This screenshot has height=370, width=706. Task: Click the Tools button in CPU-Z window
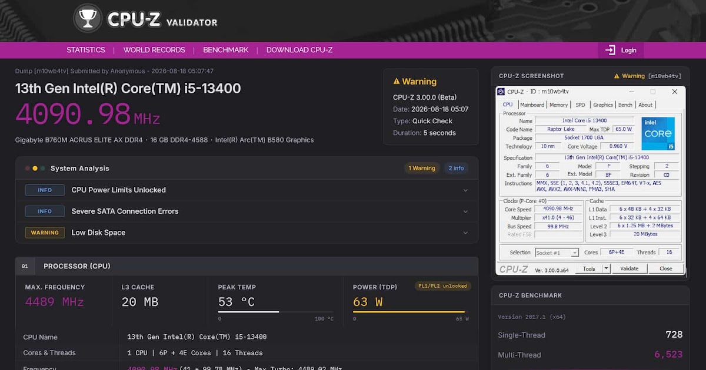pyautogui.click(x=589, y=268)
